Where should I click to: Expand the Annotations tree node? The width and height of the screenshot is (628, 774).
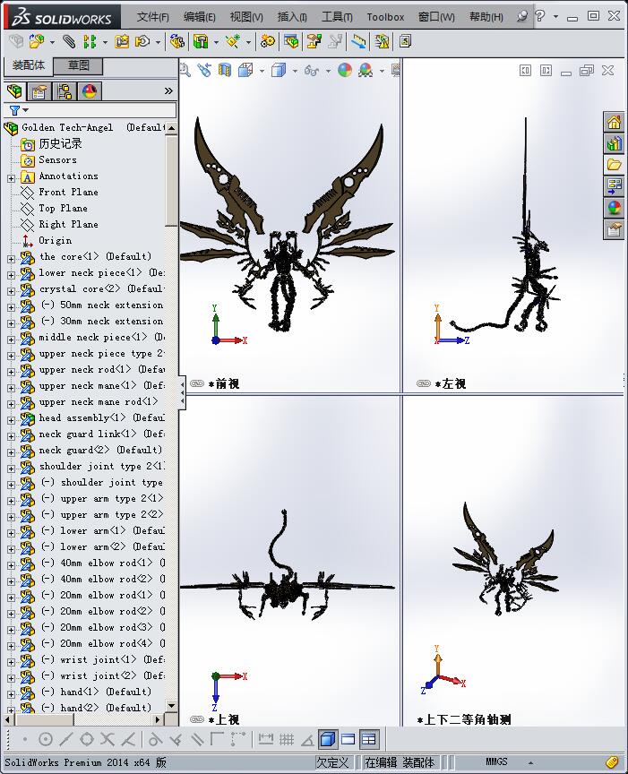pos(11,178)
